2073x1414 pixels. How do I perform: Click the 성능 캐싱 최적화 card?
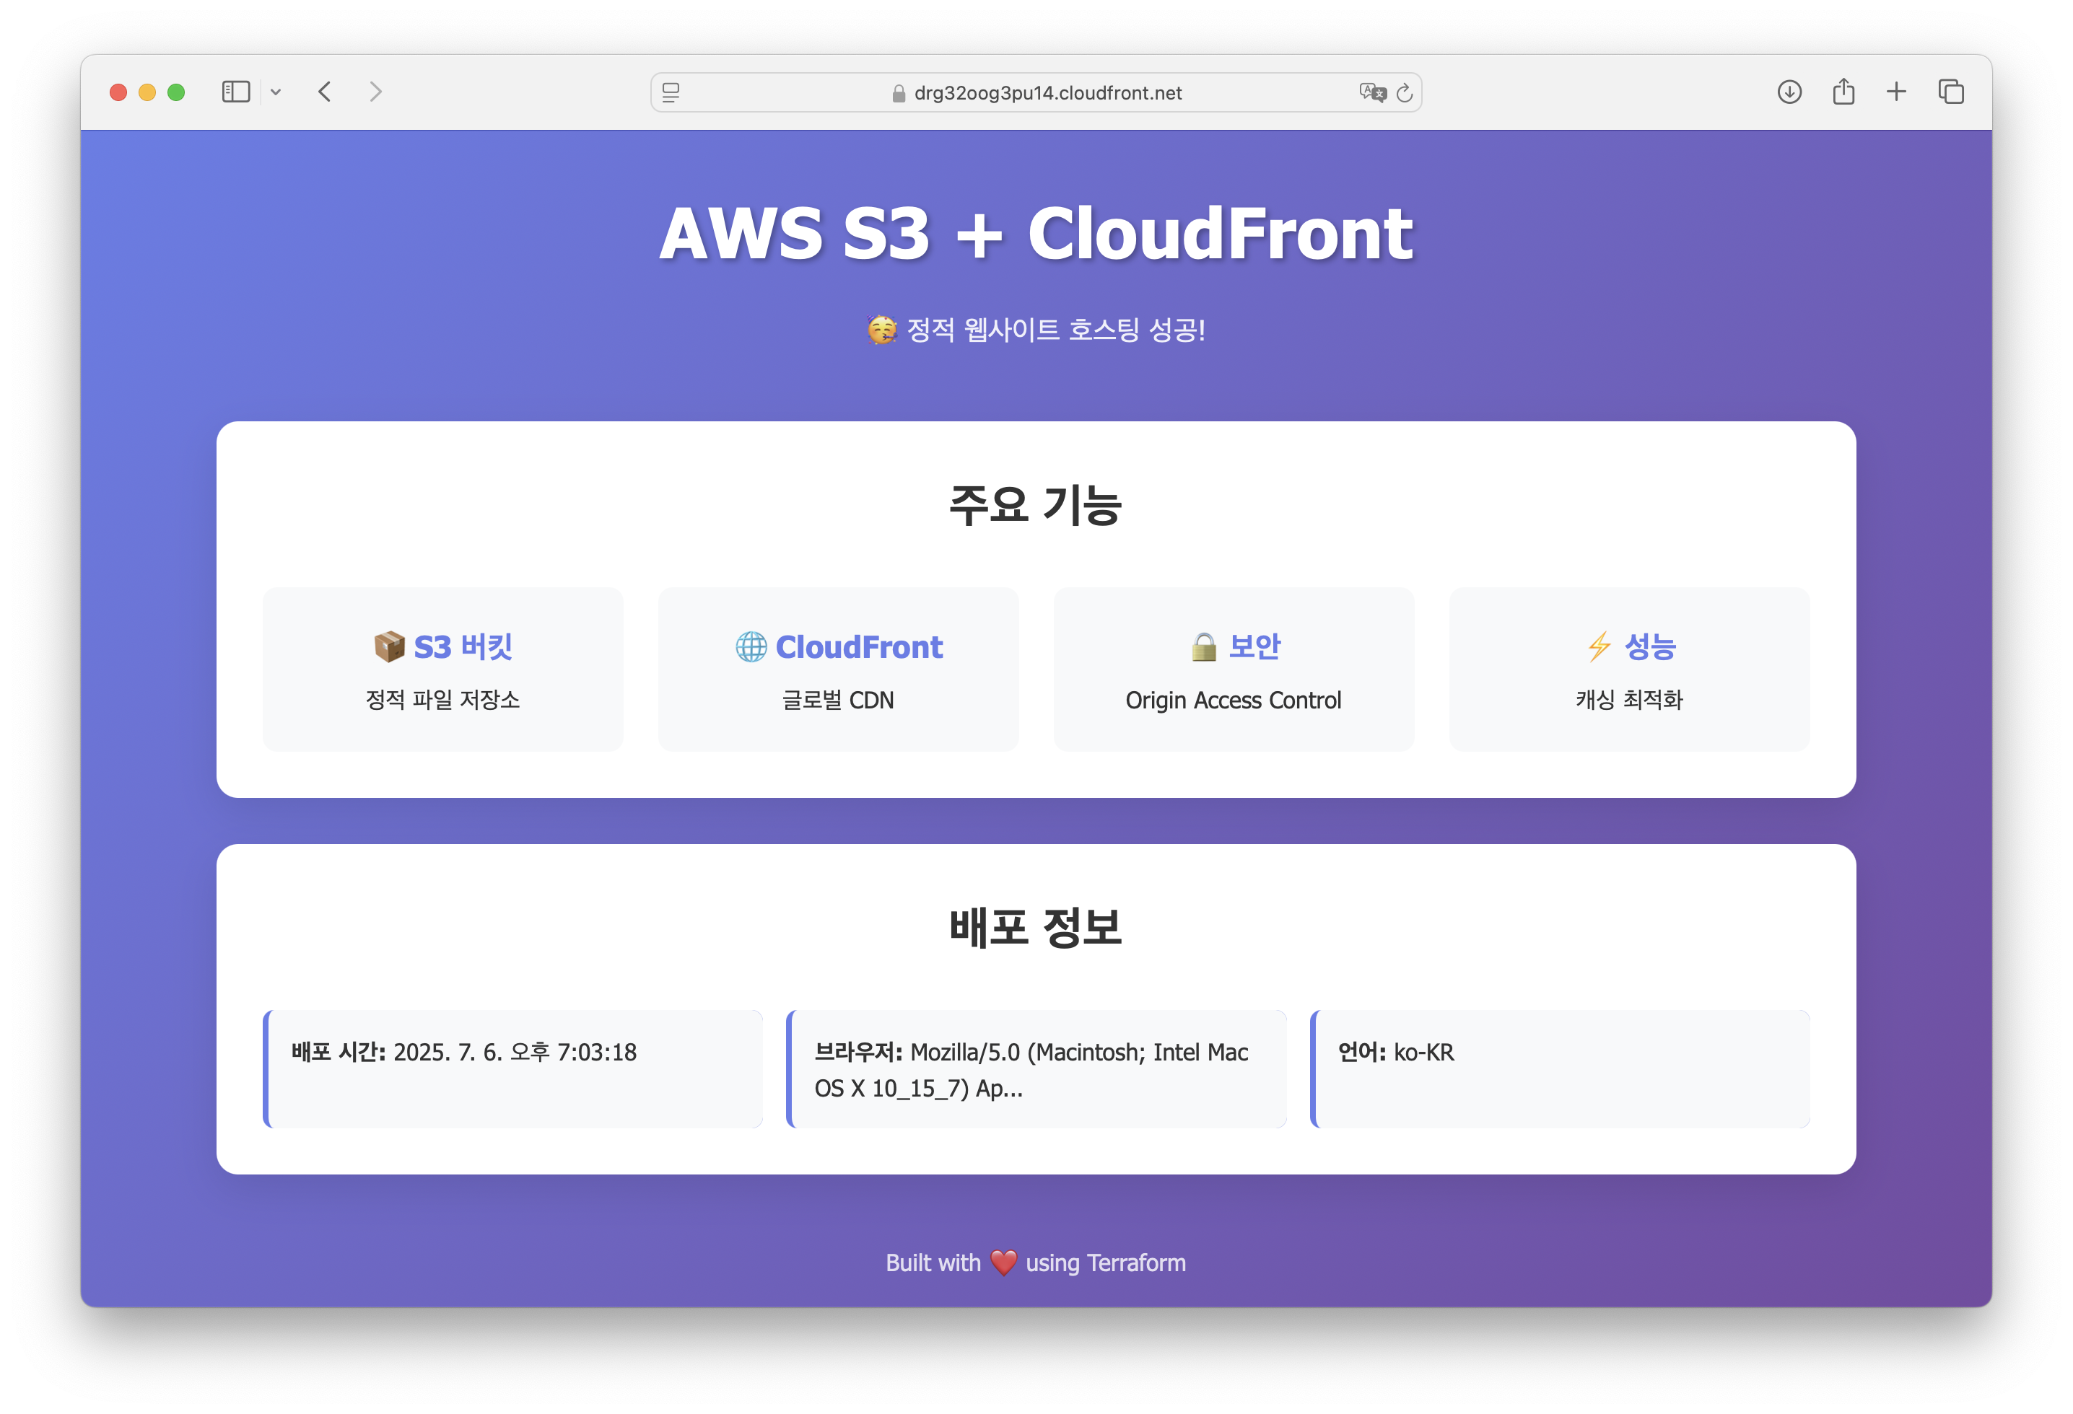pos(1629,669)
